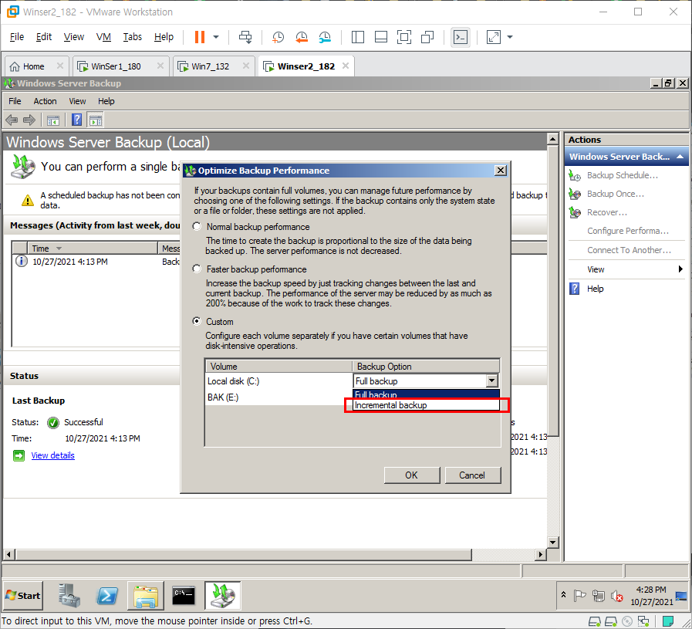Pause the virtual machine from VMware toolbar
Viewport: 692px width, 629px height.
(x=200, y=37)
